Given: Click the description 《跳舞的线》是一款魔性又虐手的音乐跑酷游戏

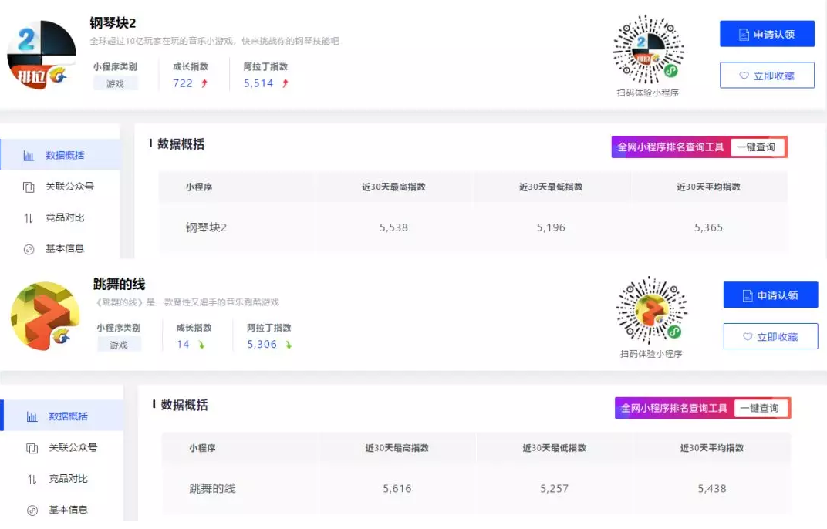Looking at the screenshot, I should (187, 302).
